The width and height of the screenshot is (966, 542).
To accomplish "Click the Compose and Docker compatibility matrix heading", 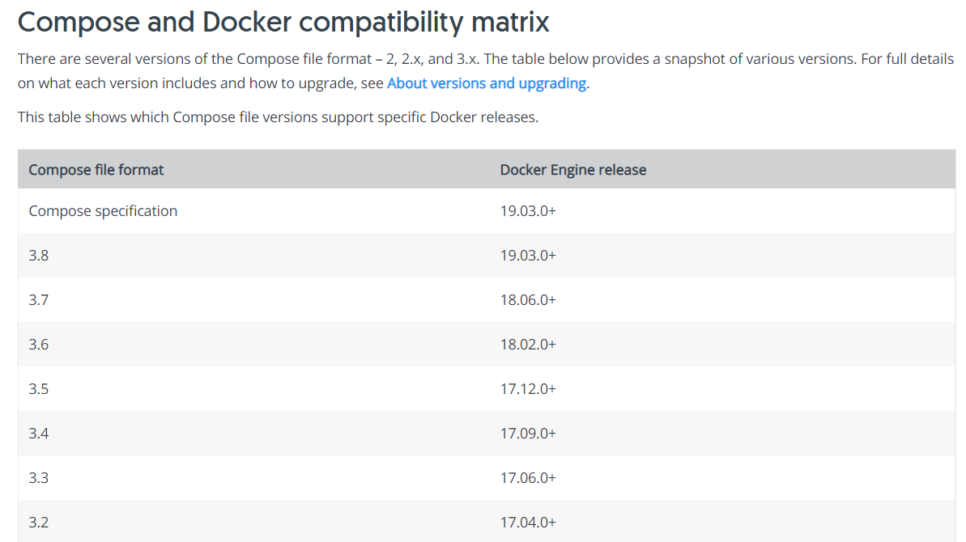I will click(x=283, y=22).
